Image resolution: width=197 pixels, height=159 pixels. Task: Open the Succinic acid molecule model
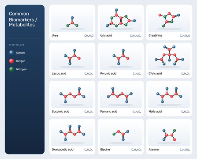72,95
